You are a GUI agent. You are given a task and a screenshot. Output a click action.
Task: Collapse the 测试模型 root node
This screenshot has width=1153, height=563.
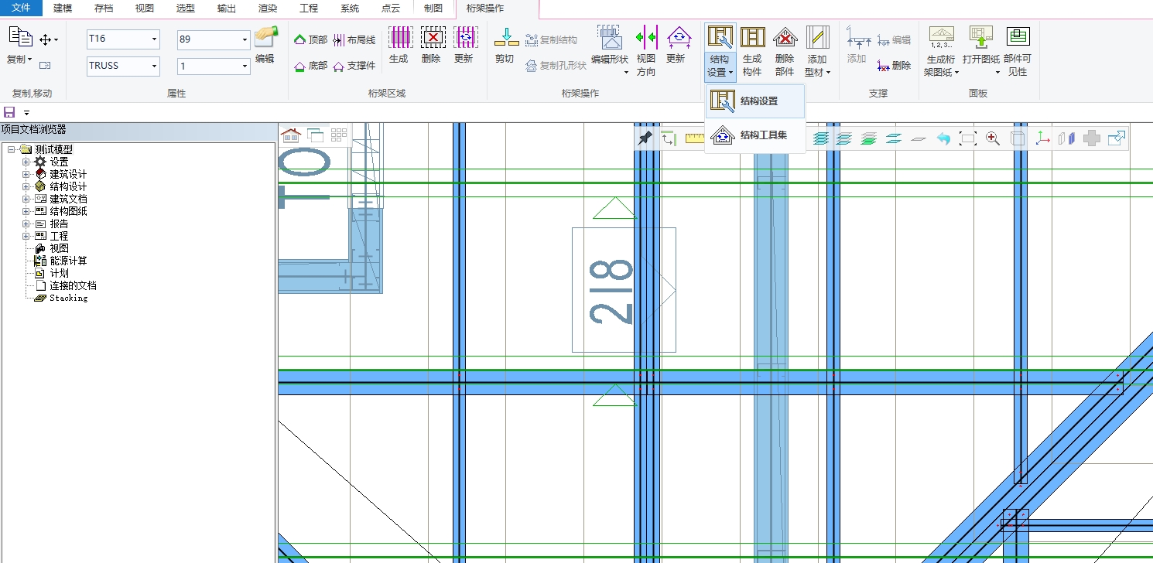pyautogui.click(x=12, y=149)
